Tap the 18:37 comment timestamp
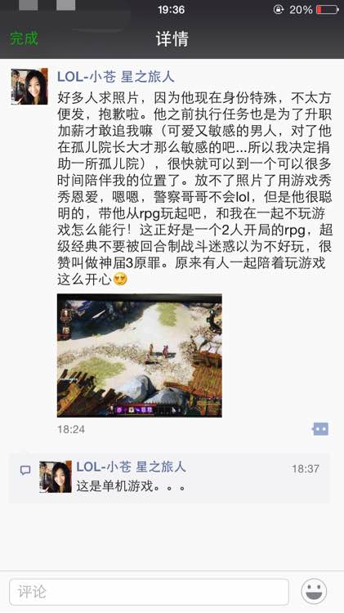 click(x=306, y=468)
